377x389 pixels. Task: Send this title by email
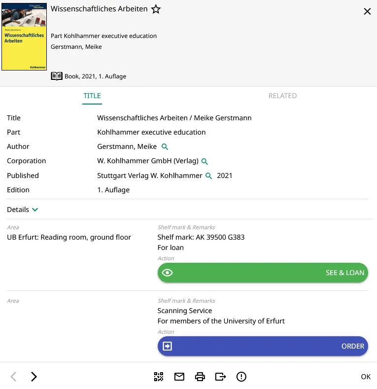point(179,377)
